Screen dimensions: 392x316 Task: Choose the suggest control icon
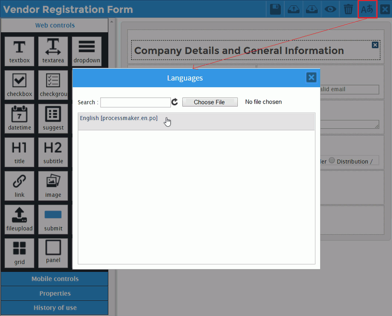coord(53,118)
